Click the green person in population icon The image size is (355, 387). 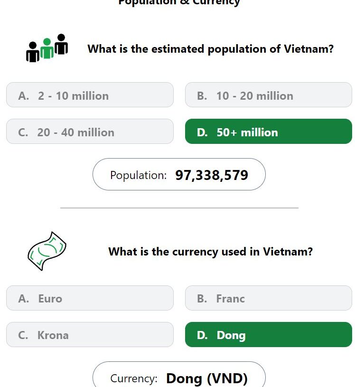[x=47, y=48]
